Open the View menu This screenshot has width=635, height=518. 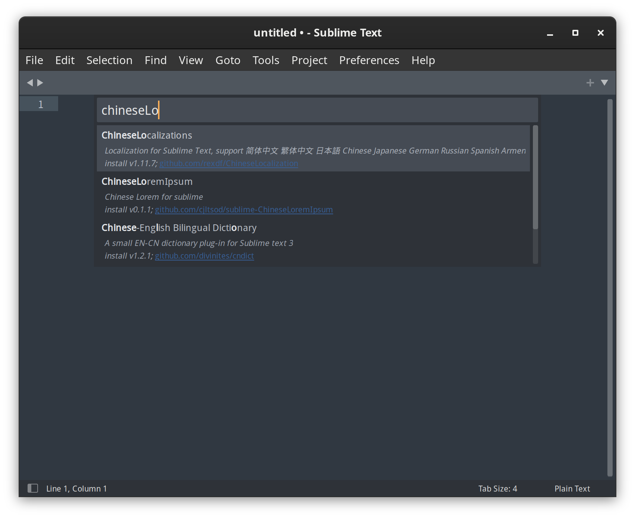pos(191,60)
